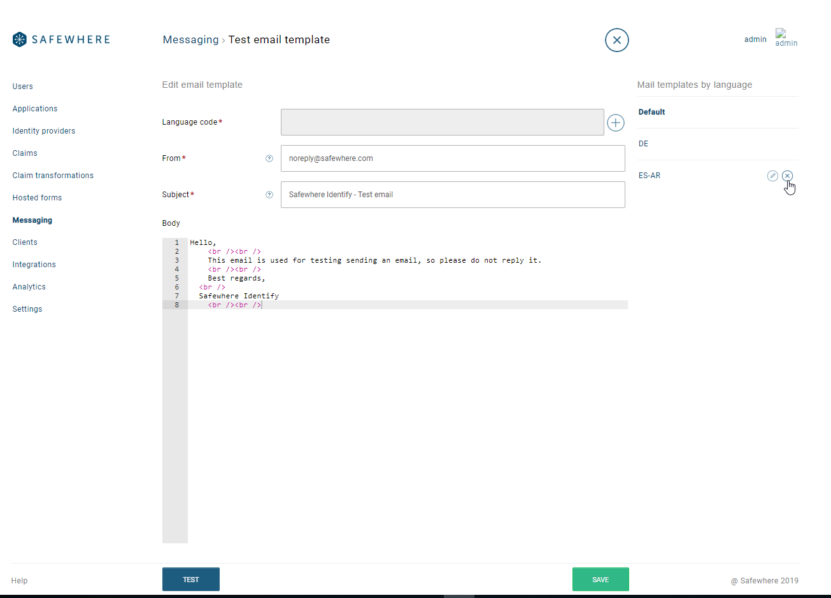
Task: Click the admin username link
Action: click(755, 39)
